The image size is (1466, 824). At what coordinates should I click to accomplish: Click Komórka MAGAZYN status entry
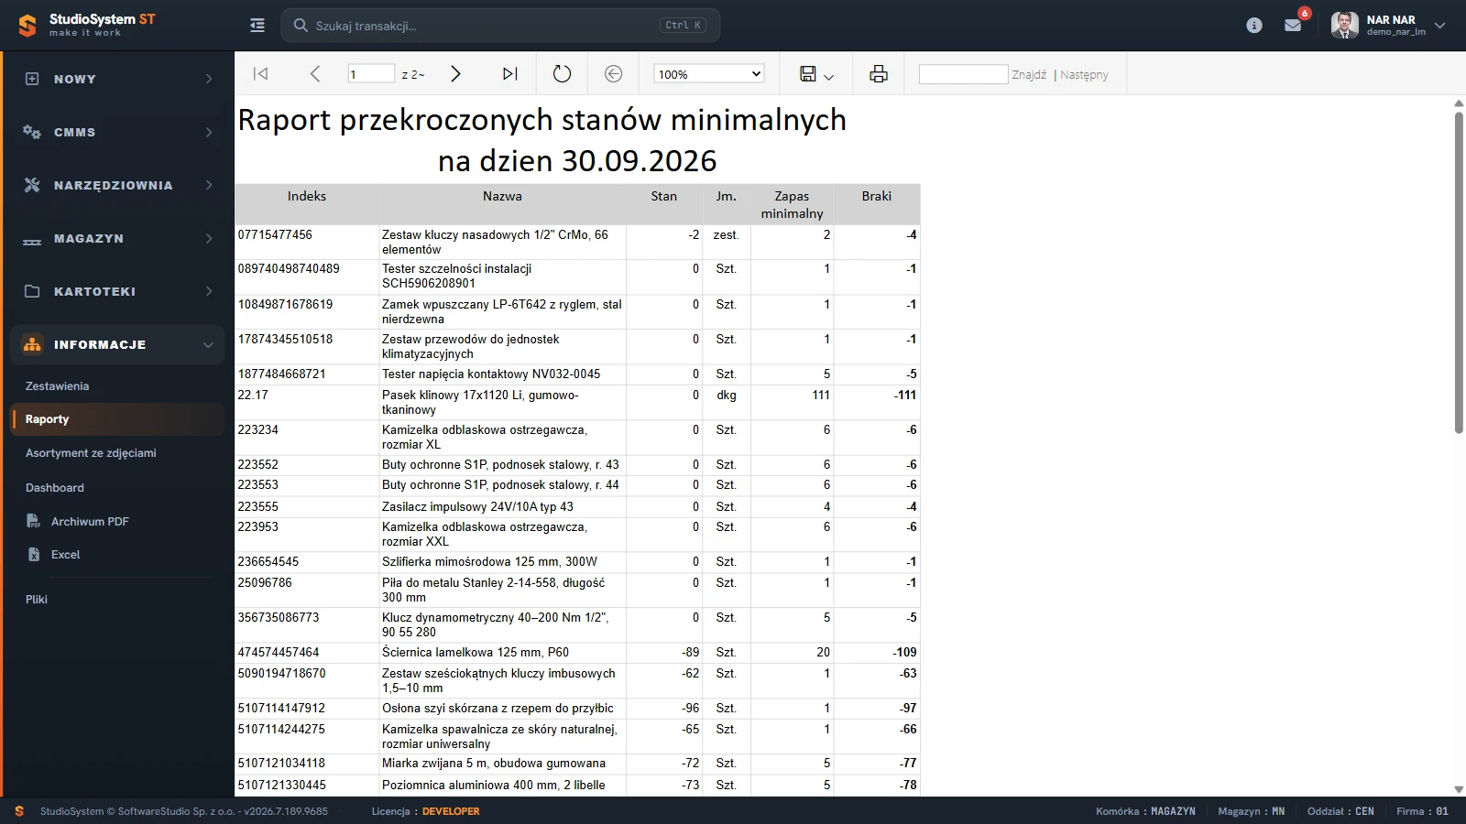[x=1145, y=811]
